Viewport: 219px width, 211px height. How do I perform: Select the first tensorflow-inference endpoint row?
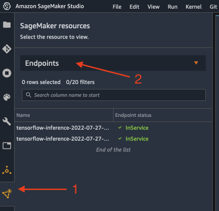pyautogui.click(x=113, y=128)
